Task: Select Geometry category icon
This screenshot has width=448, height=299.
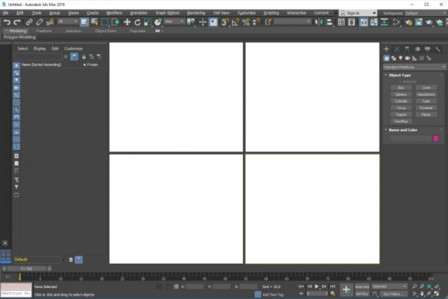Action: pos(387,58)
